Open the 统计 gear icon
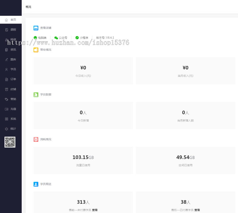 tap(6, 129)
